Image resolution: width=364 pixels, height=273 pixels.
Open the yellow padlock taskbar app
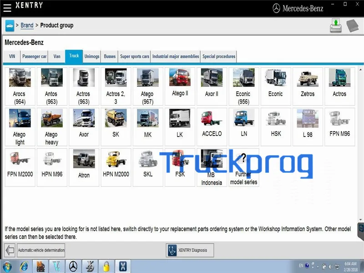click(106, 266)
